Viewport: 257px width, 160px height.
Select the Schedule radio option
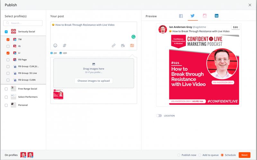pos(222,155)
